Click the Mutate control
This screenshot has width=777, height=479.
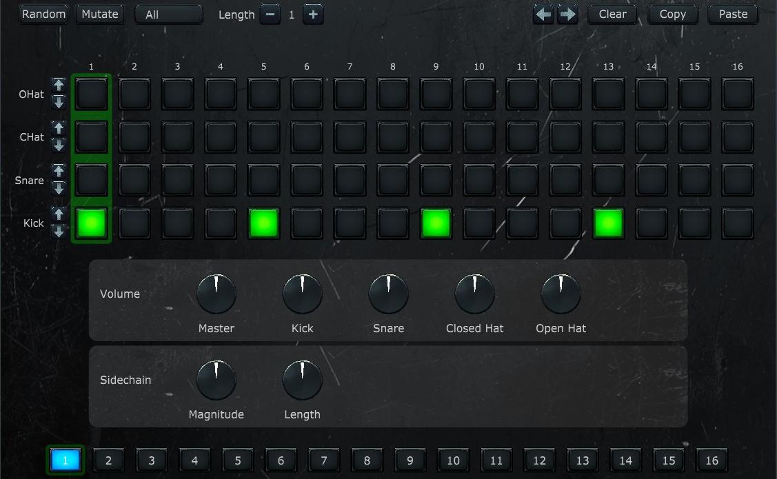tap(99, 14)
